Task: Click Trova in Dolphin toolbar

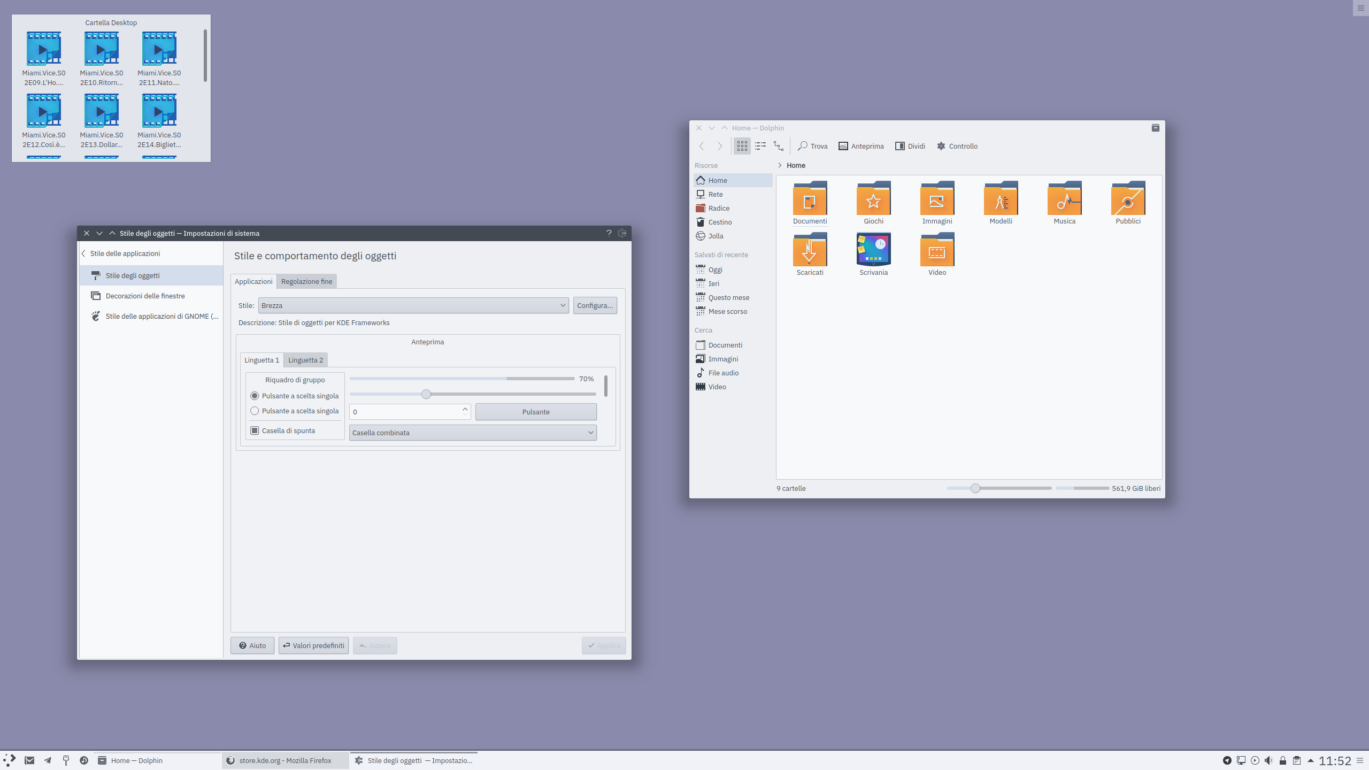Action: (813, 146)
